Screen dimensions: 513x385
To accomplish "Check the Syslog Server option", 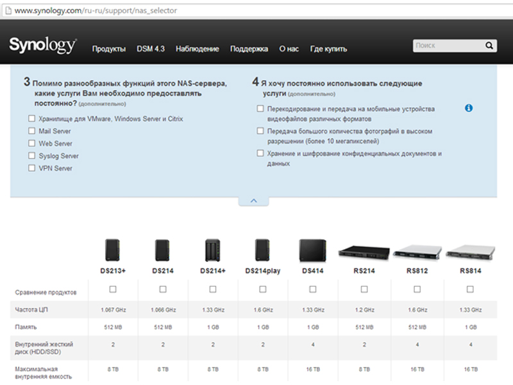I will pos(31,155).
